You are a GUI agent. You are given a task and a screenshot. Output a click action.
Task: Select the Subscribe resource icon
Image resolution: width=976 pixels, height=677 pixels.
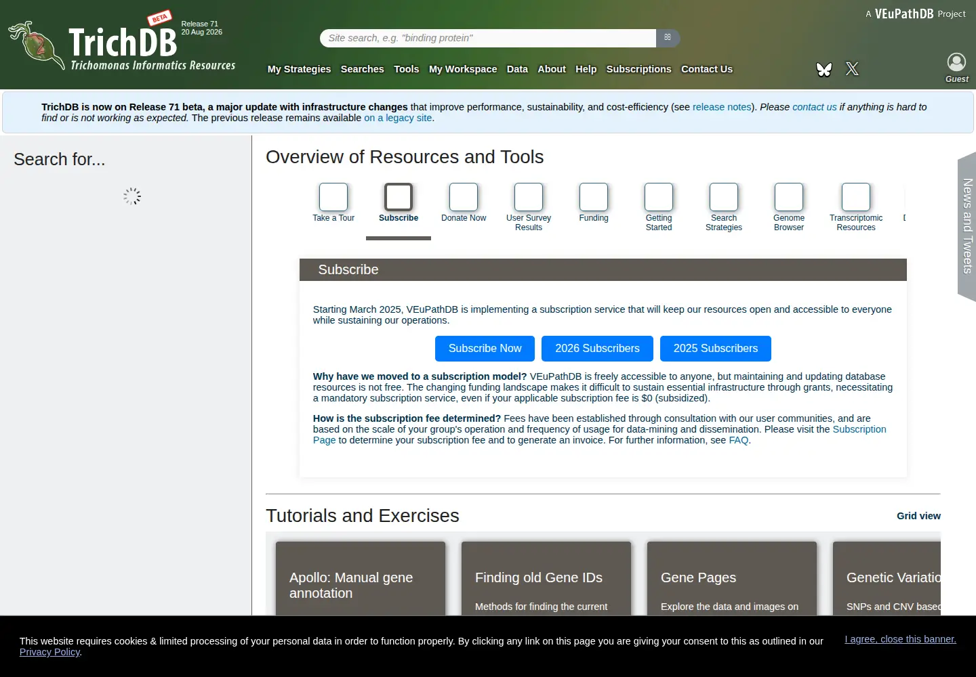coord(399,197)
